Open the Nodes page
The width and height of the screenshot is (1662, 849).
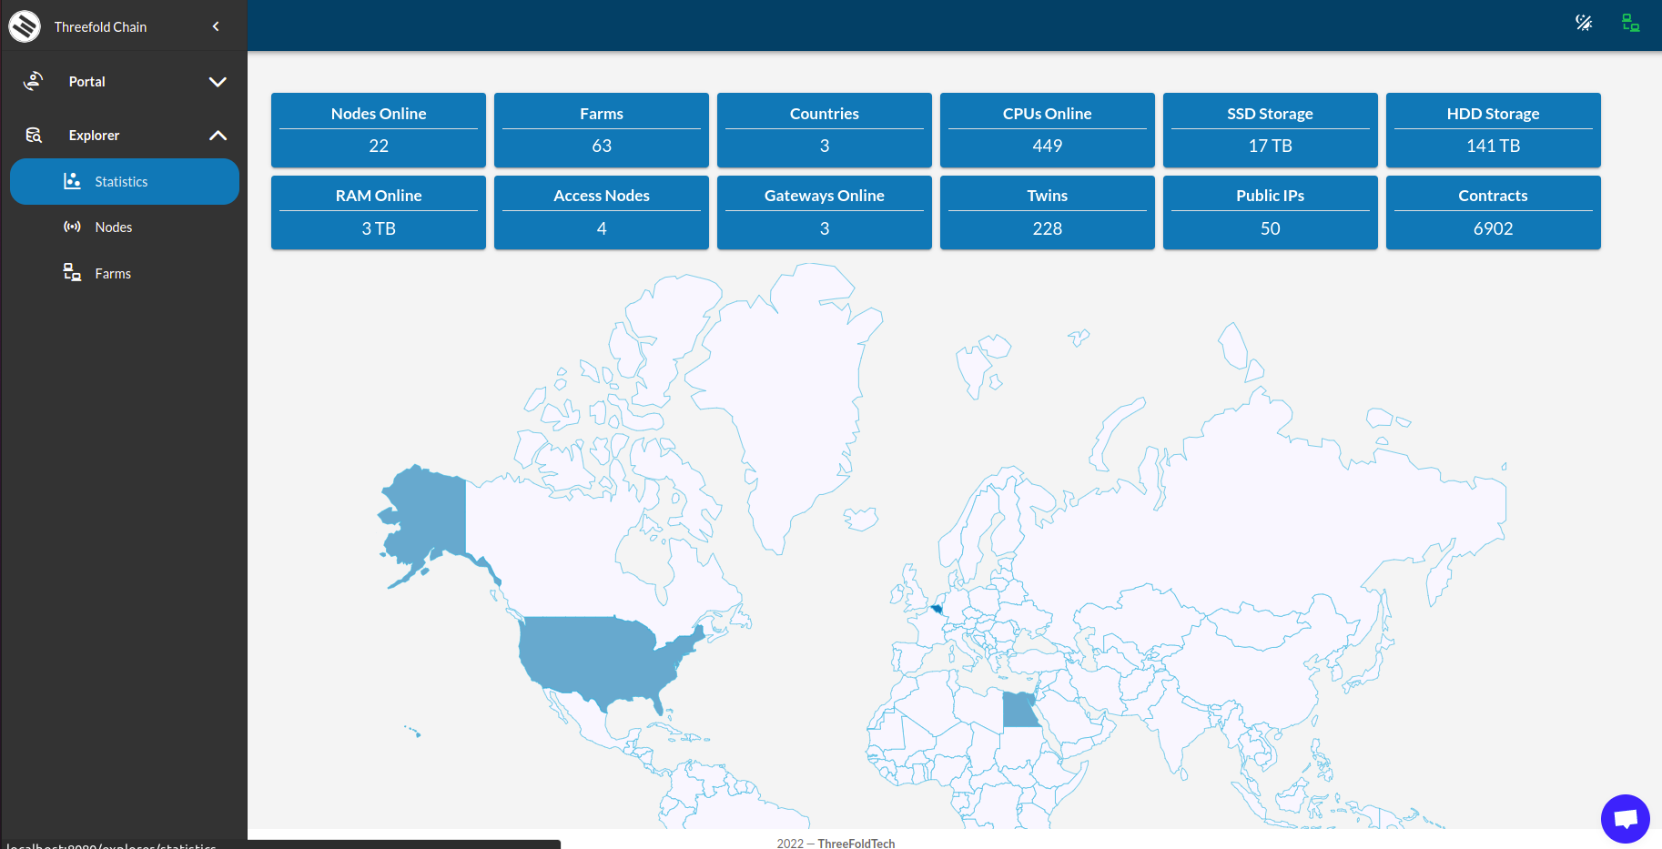114,227
